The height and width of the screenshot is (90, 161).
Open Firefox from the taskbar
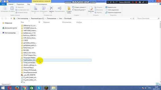click(17, 88)
